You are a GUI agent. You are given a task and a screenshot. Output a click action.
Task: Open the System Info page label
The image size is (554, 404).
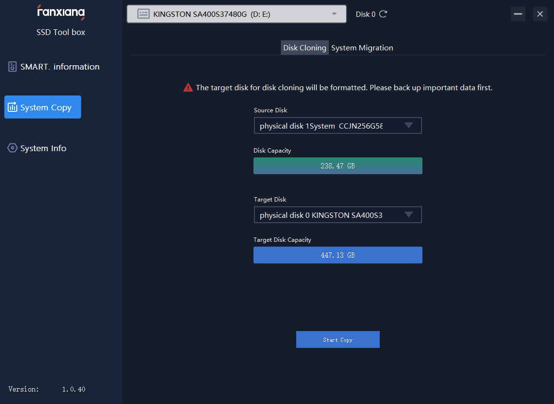(x=43, y=148)
